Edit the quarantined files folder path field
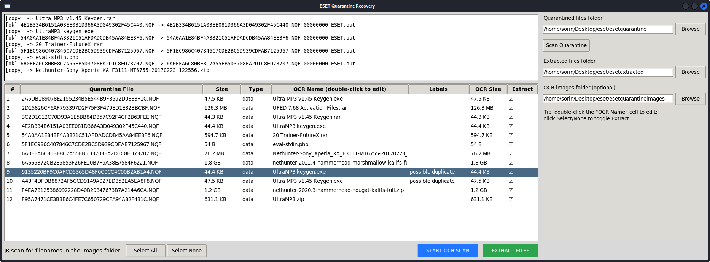 (x=608, y=29)
